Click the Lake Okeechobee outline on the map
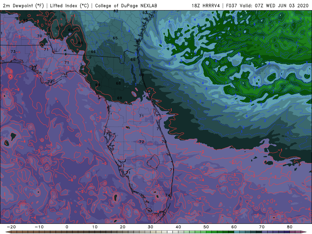Image resolution: width=312 pixels, height=234 pixels. point(152,161)
